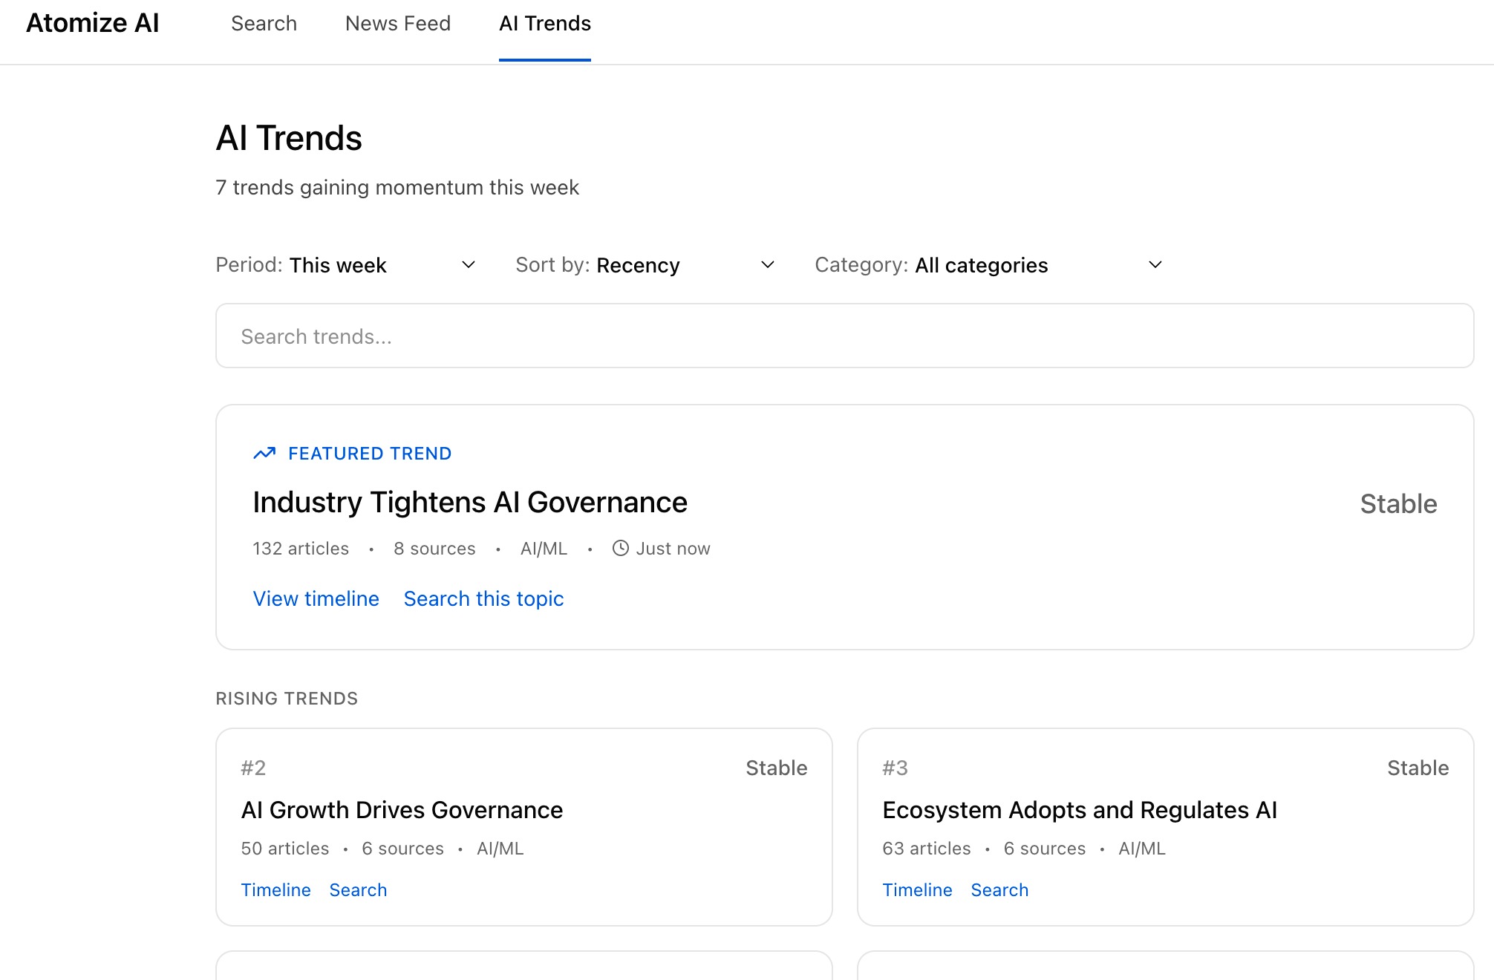Open Timeline for Ecosystem Adopts and Regulates AI
Screen dimensions: 1494x980
click(918, 889)
